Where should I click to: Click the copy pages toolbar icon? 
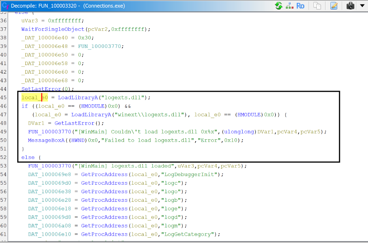[317, 6]
